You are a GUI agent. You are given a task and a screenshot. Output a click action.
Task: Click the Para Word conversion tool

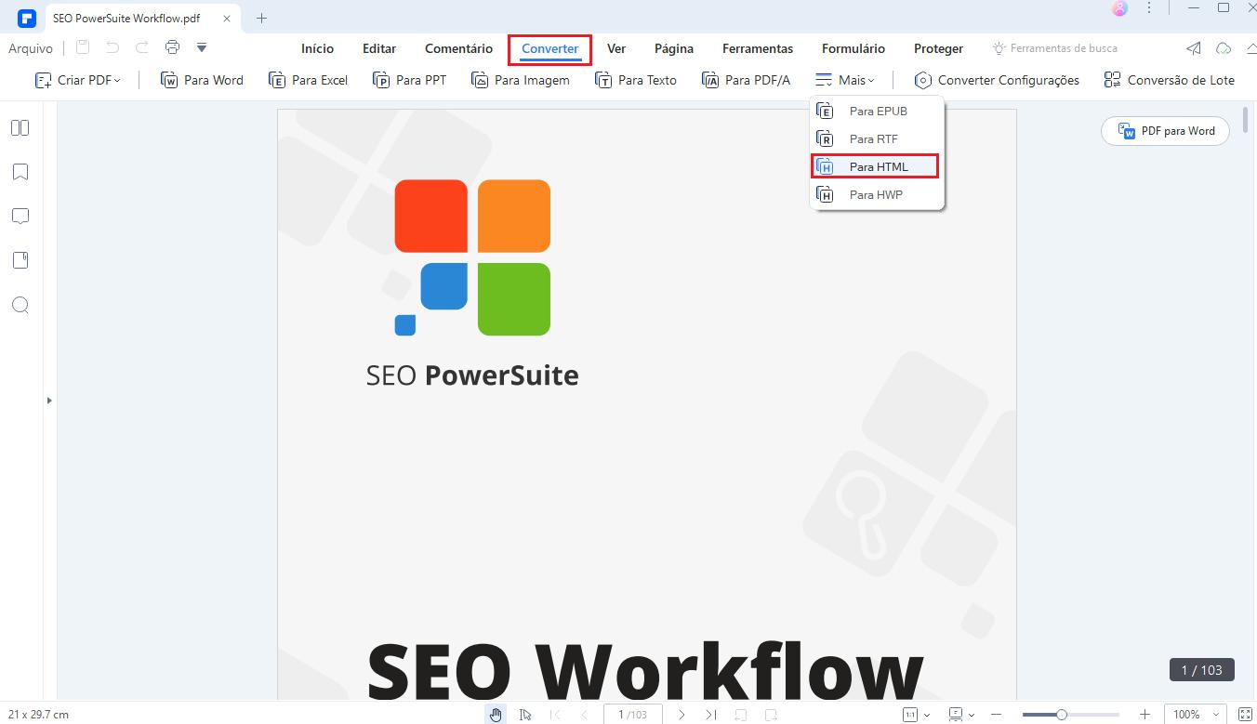pos(202,80)
